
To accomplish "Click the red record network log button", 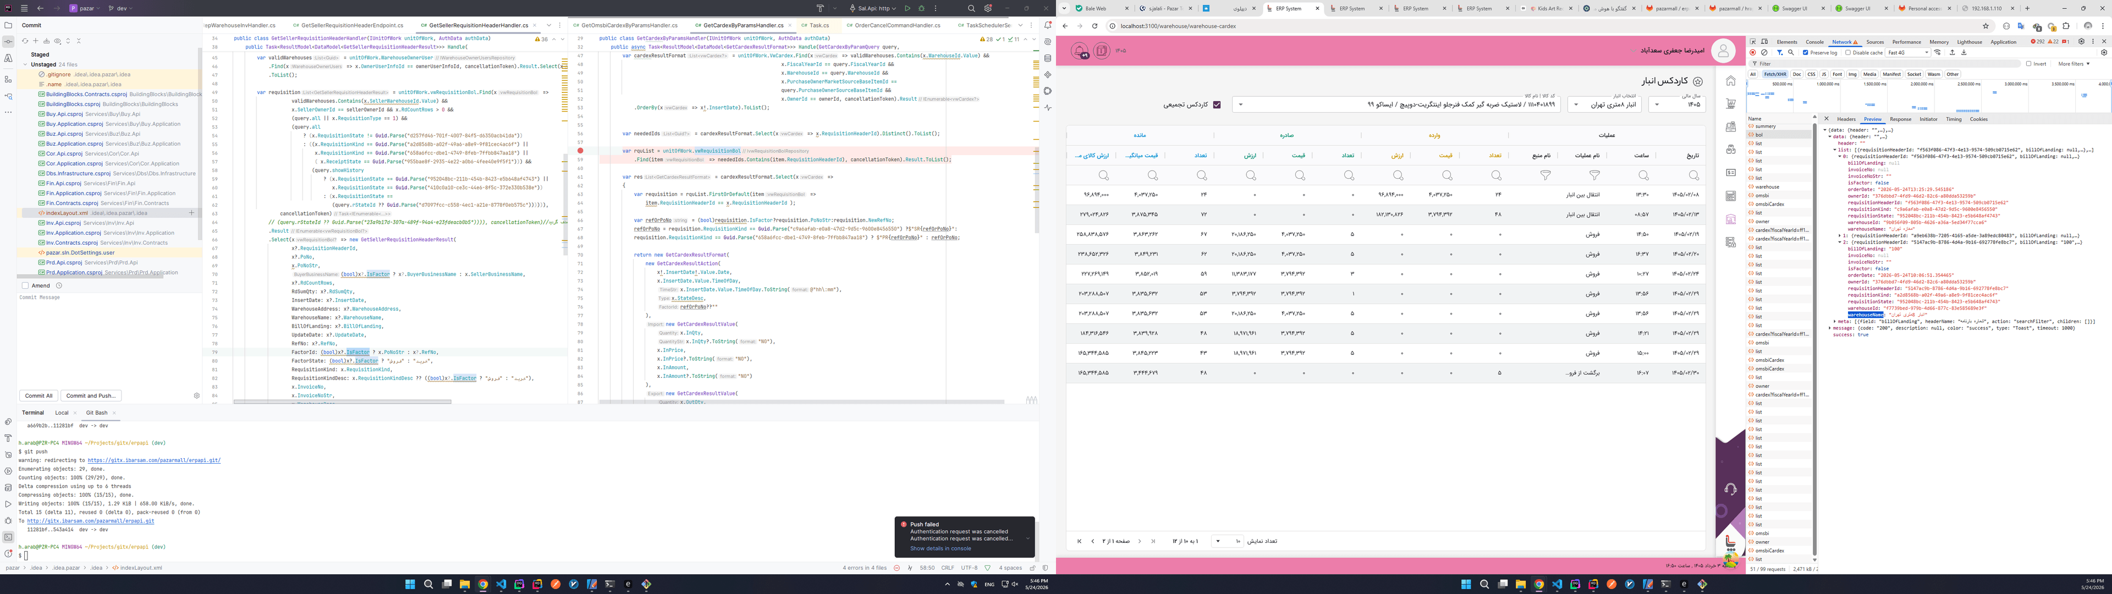I will point(1753,52).
